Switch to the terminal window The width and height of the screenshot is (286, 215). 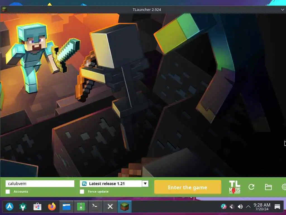pos(96,207)
